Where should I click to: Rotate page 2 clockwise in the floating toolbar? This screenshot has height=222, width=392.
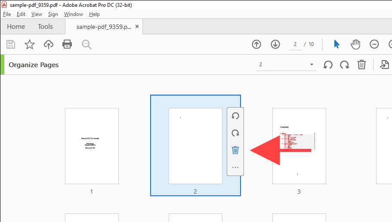coord(235,133)
